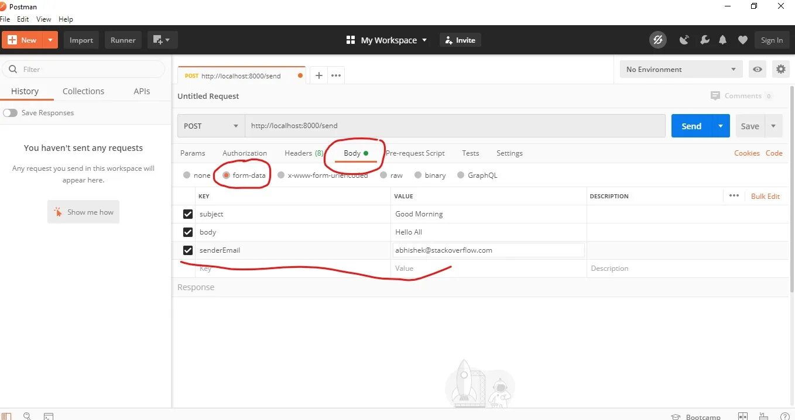795x420 pixels.
Task: Open the Params tab
Action: [193, 153]
